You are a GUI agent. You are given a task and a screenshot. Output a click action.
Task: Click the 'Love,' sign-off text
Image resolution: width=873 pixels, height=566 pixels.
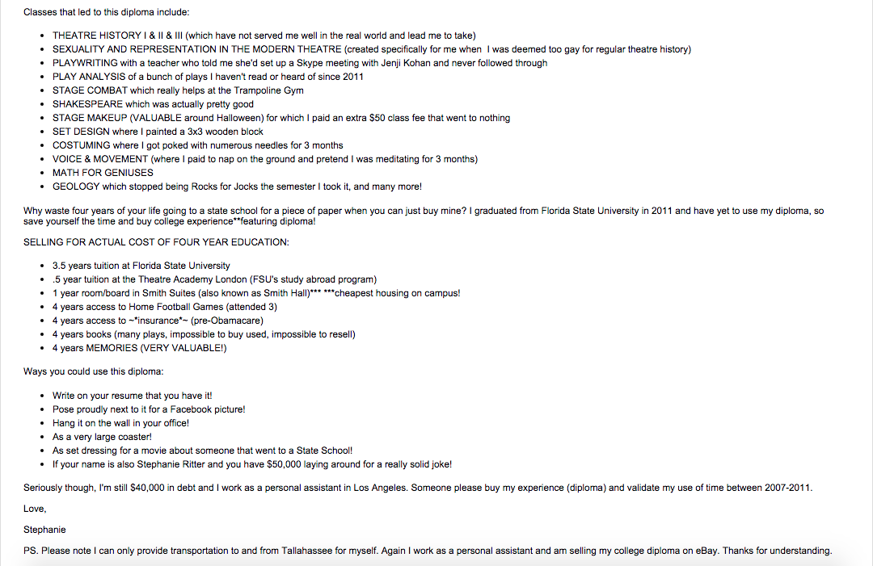pos(35,509)
